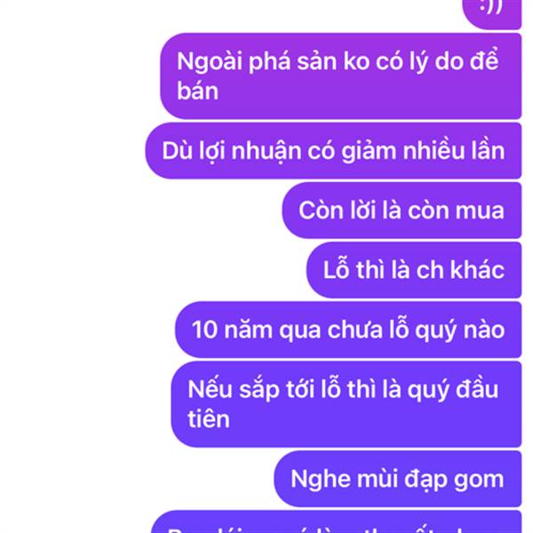The height and width of the screenshot is (533, 533).
Task: Click the partially visible bottom message bubble
Action: pos(336,521)
